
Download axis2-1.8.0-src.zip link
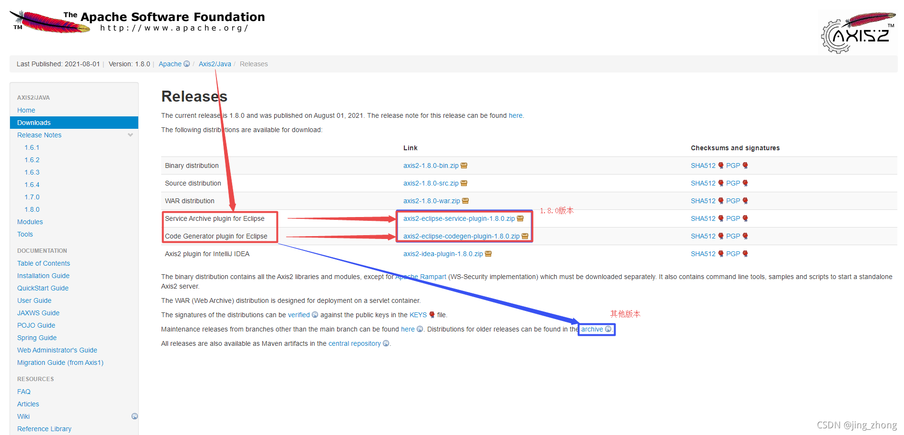[431, 183]
